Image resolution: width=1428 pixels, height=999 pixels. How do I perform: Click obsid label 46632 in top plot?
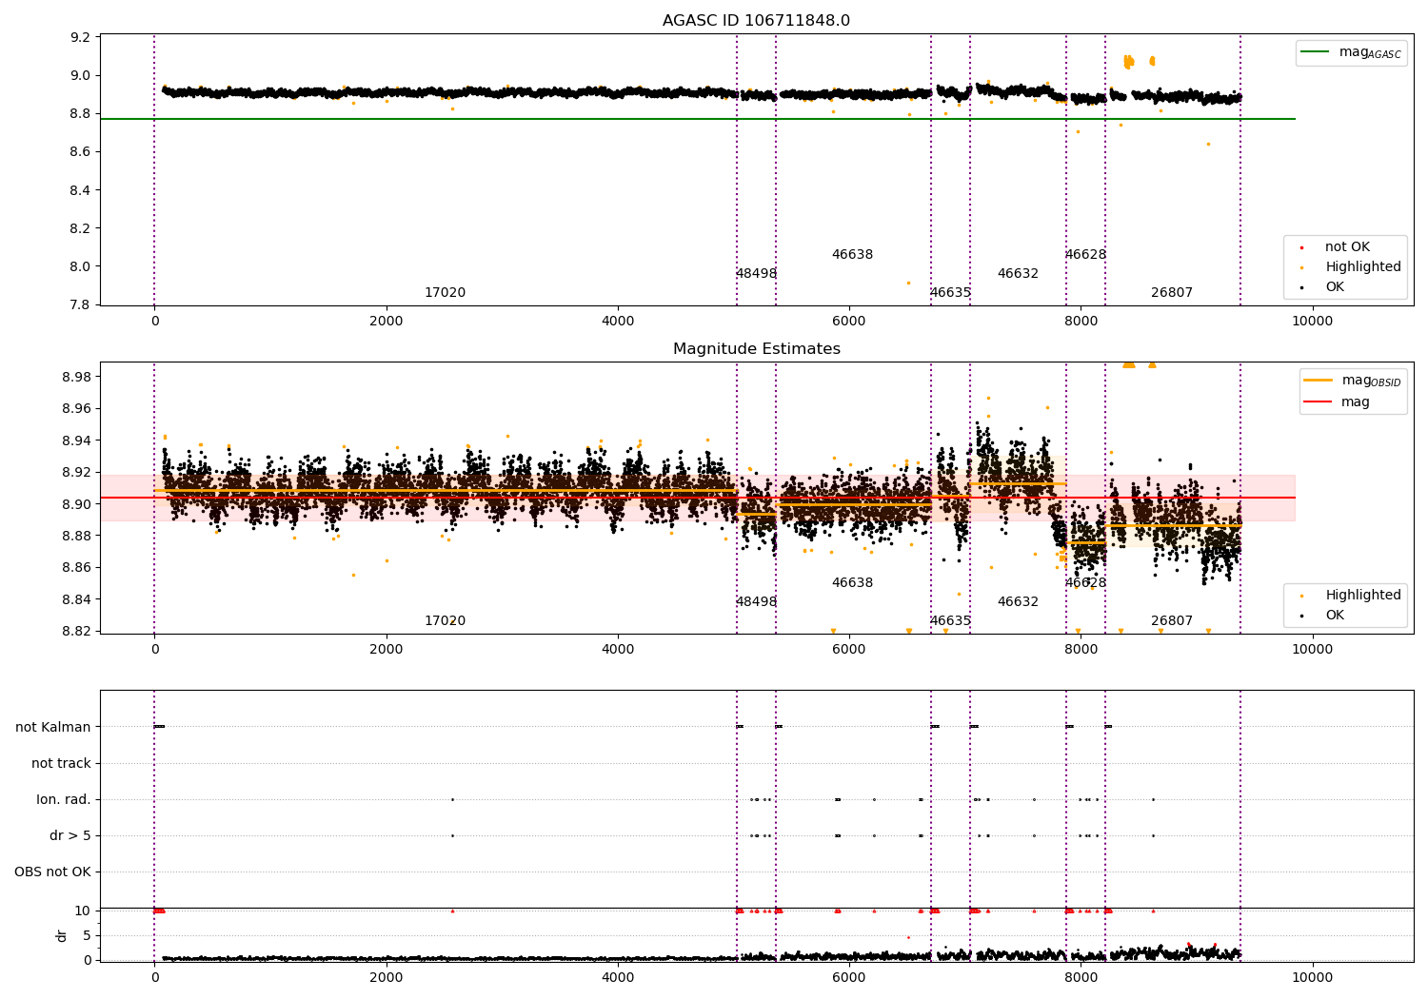(x=1018, y=273)
